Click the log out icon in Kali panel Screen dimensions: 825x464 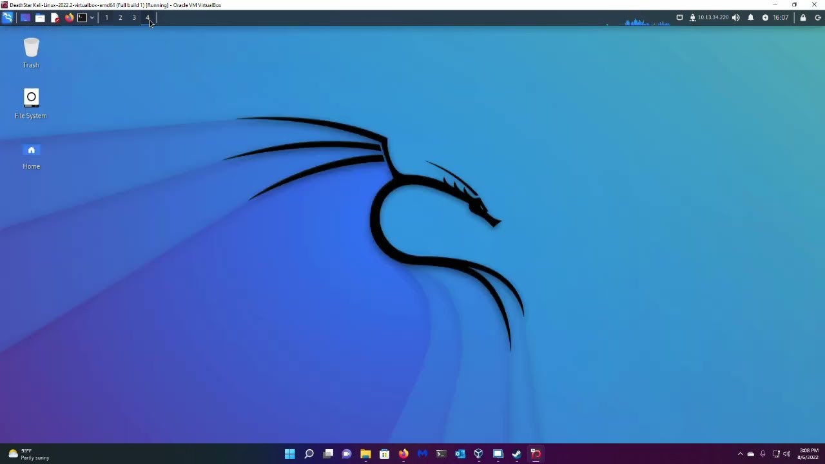tap(818, 18)
